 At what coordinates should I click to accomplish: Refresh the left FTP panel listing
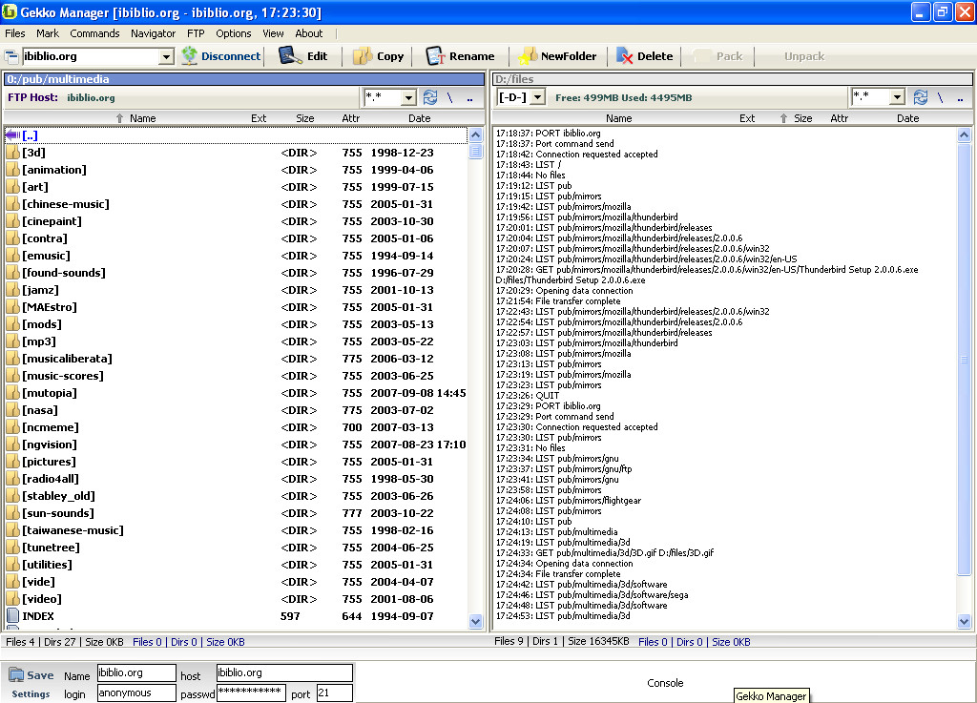tap(430, 97)
